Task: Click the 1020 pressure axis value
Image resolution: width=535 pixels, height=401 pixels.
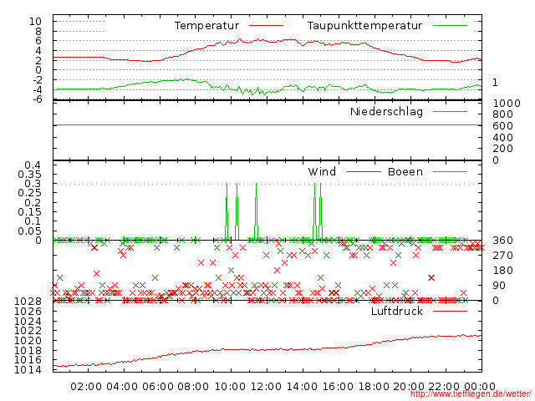Action: coord(28,341)
